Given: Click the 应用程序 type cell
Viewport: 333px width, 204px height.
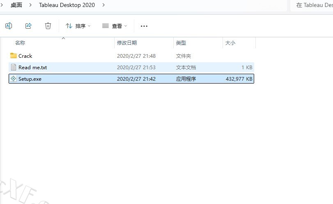Looking at the screenshot, I should tap(186, 79).
